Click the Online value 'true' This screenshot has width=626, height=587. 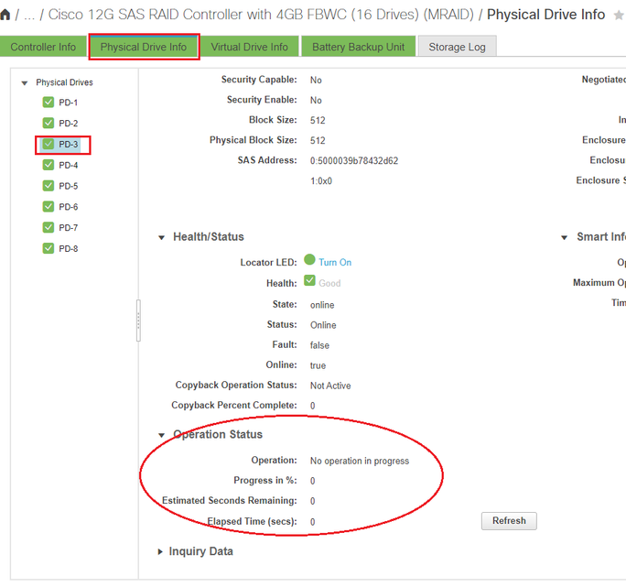318,365
